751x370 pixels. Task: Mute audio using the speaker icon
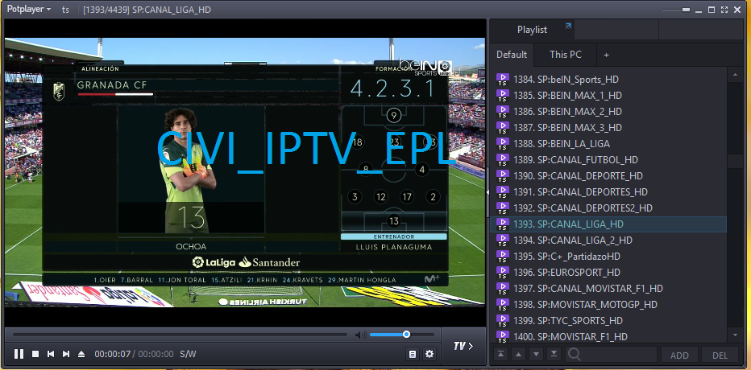tap(360, 335)
